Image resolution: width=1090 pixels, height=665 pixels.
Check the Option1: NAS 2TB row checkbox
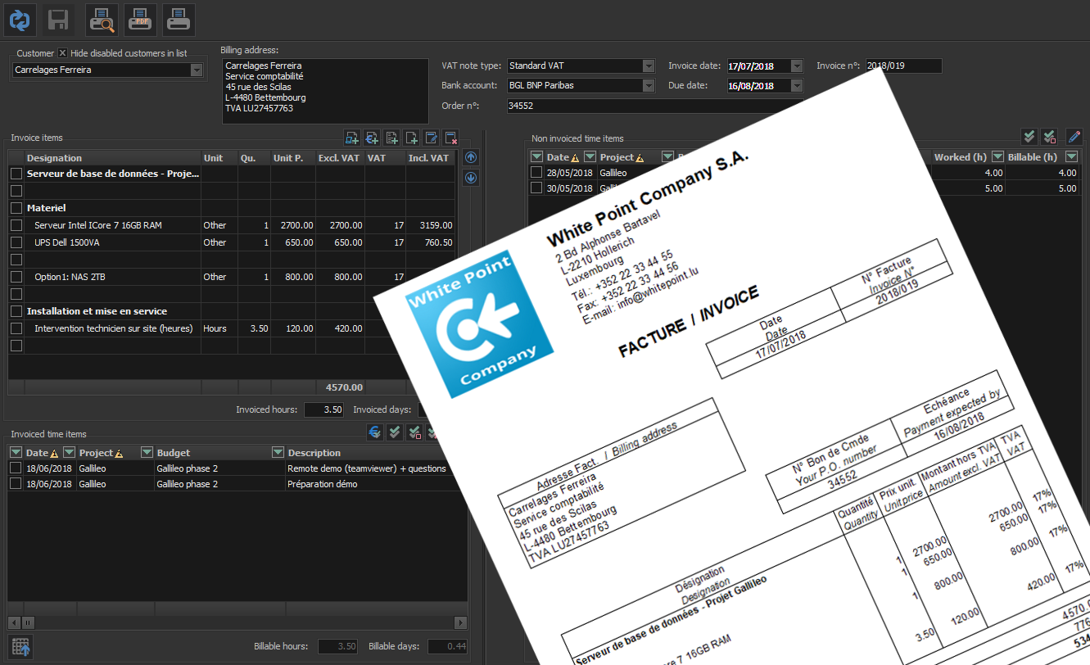click(16, 277)
